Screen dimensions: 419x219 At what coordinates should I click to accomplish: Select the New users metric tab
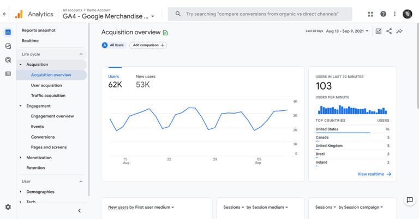(x=145, y=81)
